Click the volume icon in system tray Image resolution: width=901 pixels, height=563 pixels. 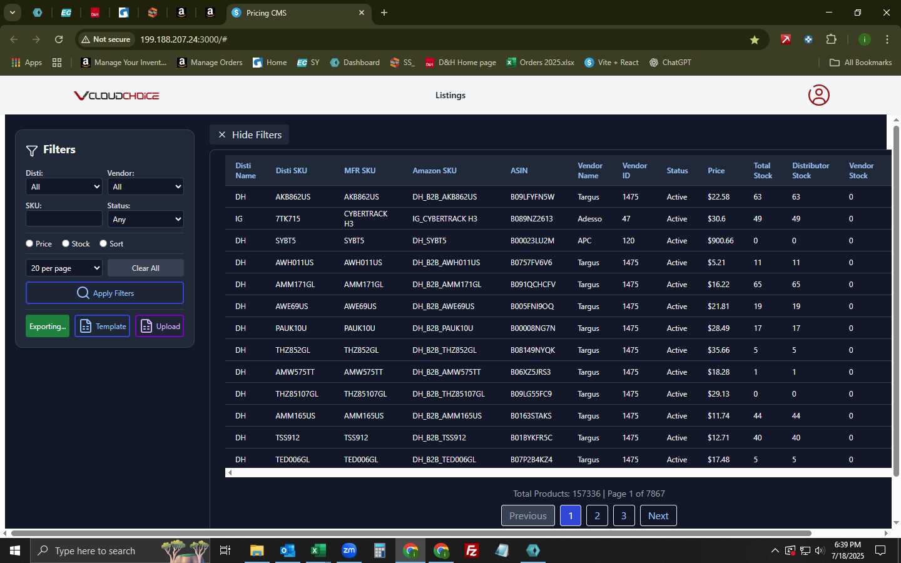820,550
